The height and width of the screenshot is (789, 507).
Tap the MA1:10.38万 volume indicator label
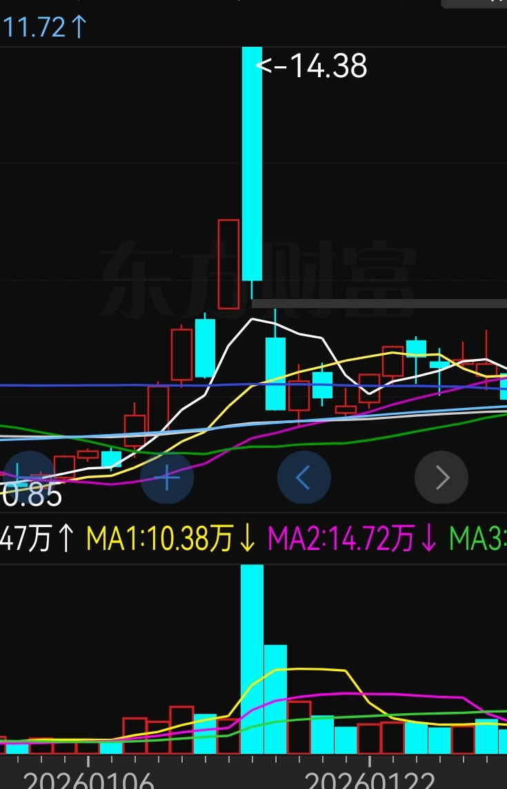[171, 538]
